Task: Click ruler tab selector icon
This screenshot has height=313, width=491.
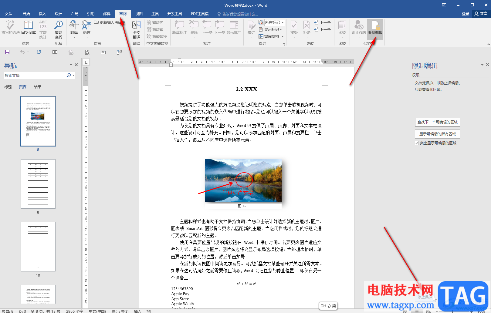Action: [86, 62]
